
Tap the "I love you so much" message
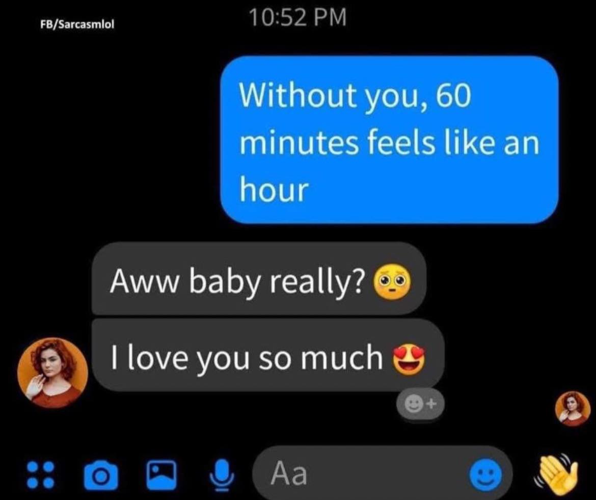point(268,356)
